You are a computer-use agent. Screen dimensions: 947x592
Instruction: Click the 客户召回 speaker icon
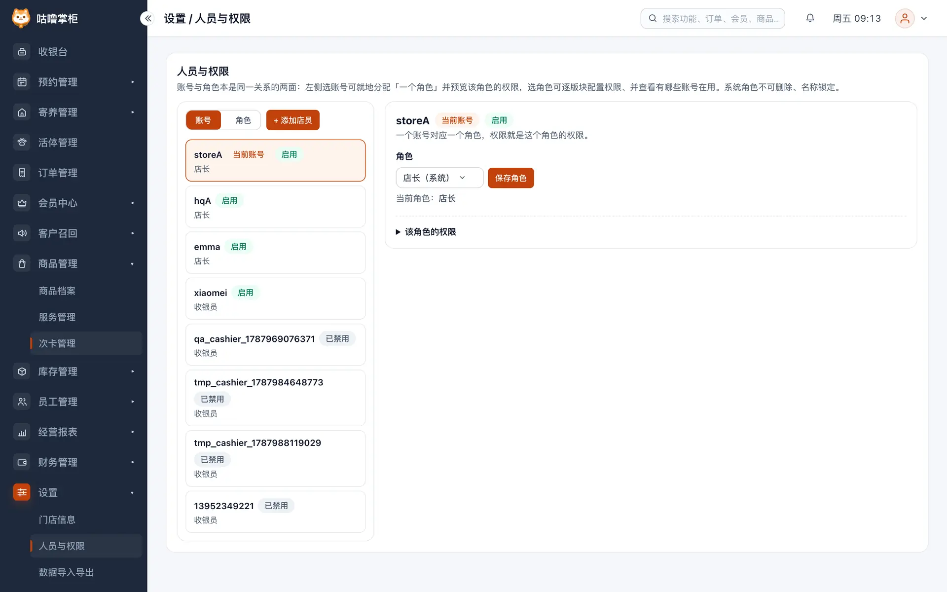tap(22, 233)
